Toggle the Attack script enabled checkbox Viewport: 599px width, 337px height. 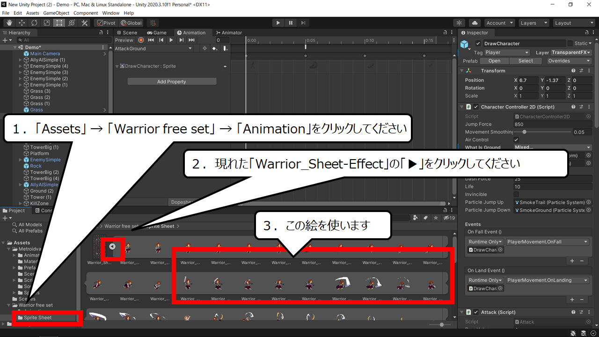coord(476,312)
